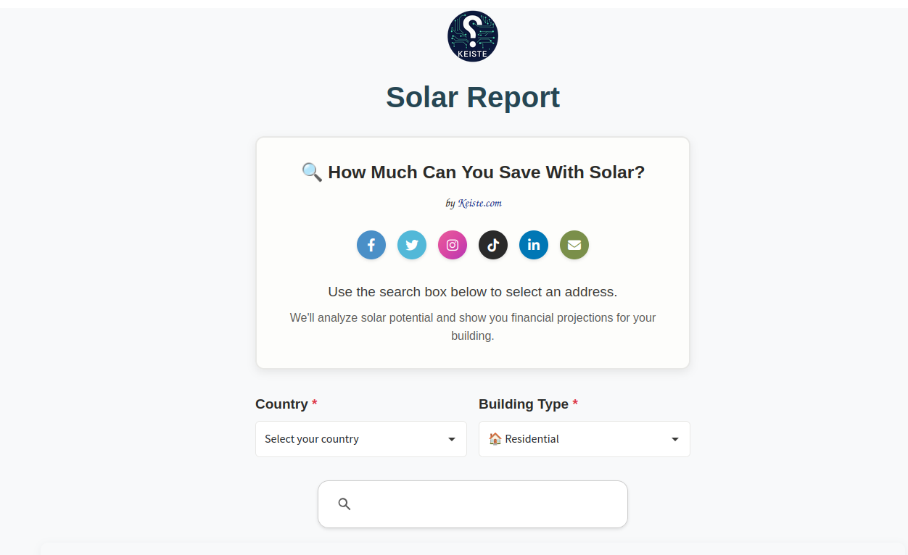
Task: Follow the Keiste.com link
Action: tap(479, 204)
